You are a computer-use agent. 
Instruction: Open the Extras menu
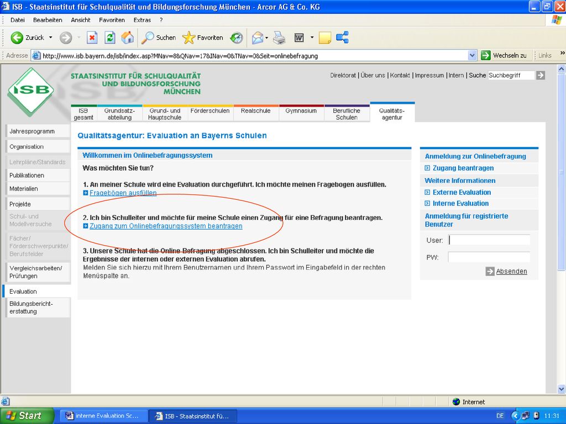tap(142, 20)
